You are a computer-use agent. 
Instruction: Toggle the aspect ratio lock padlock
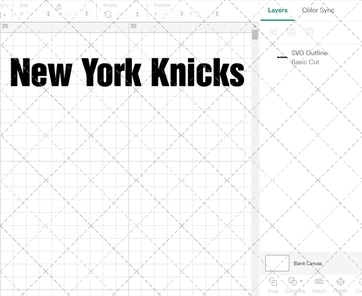(59, 7)
